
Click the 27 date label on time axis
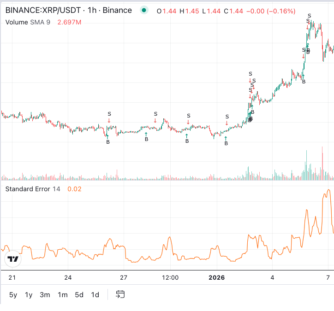pyautogui.click(x=124, y=277)
